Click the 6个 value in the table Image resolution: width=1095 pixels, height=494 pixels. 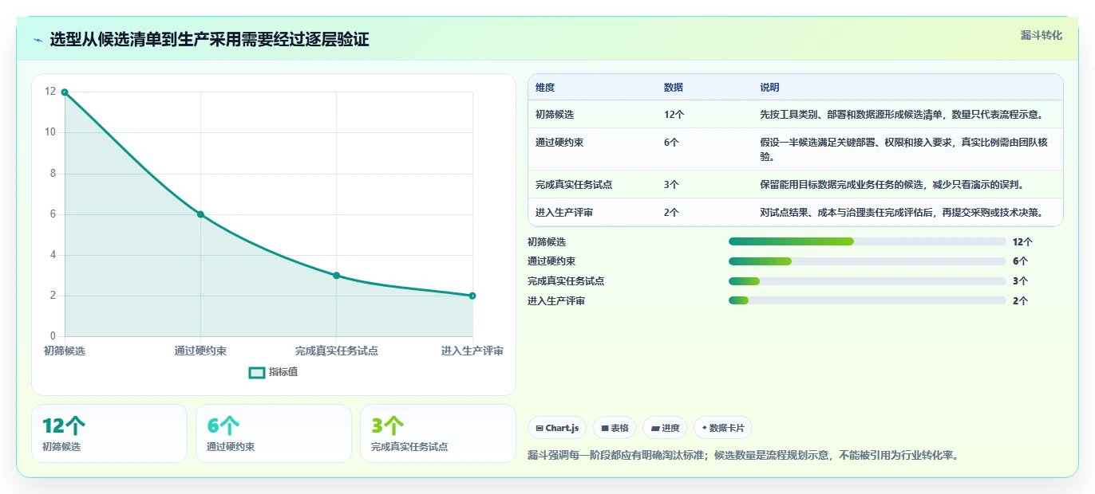672,143
